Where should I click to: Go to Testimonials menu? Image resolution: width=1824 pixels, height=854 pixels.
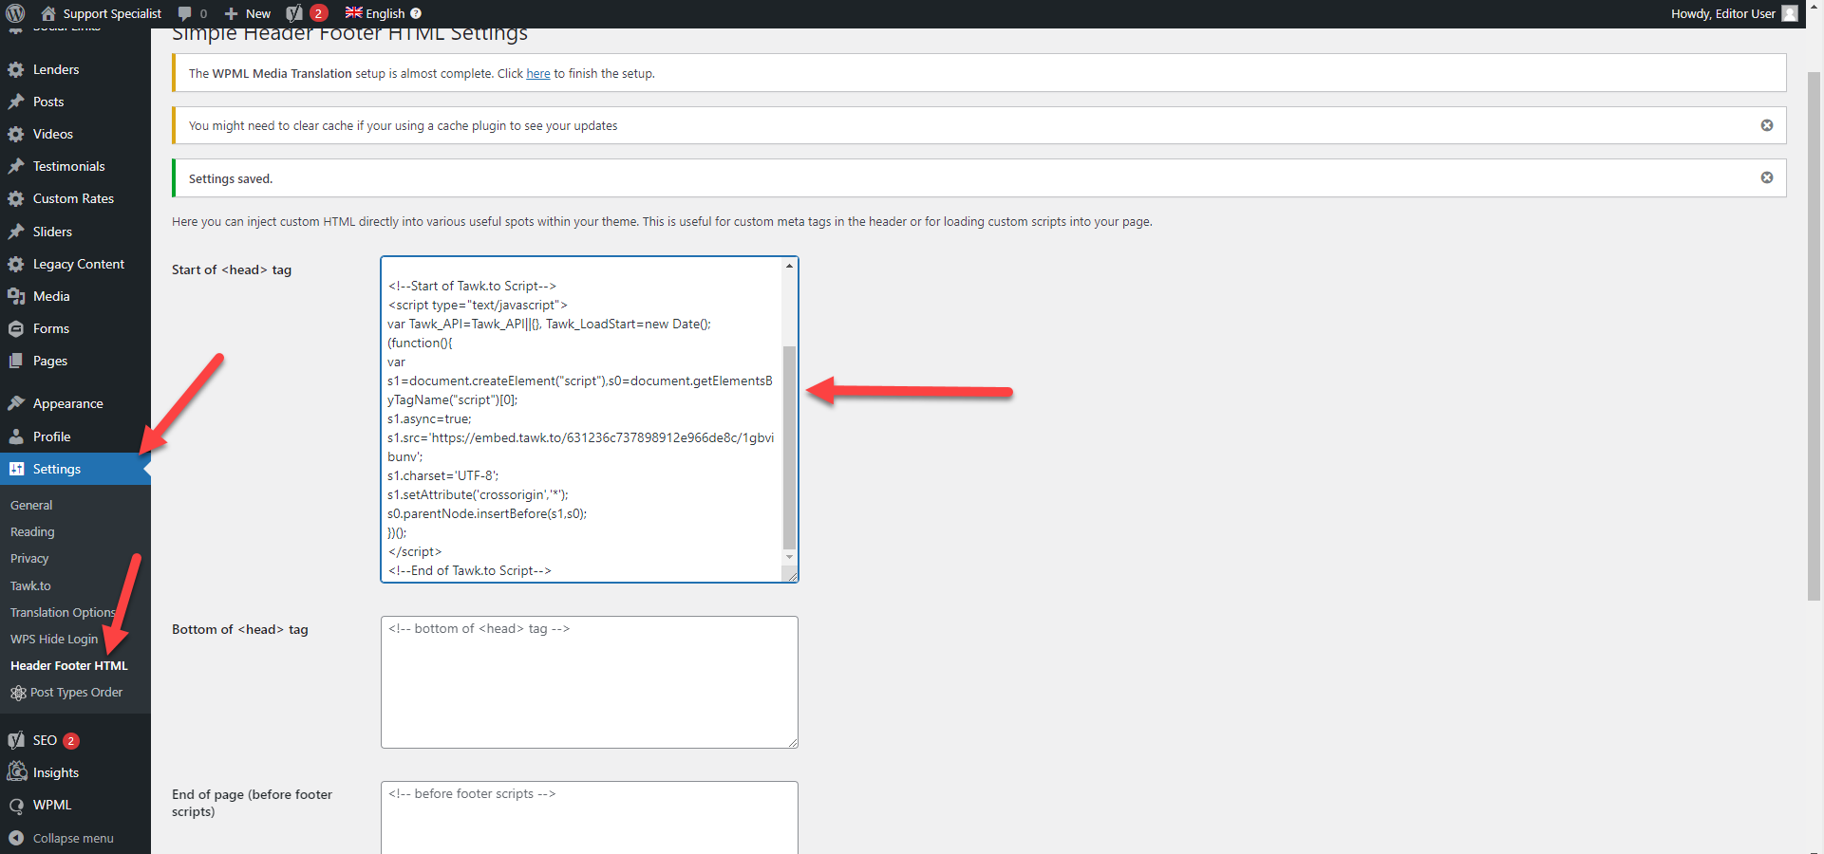pyautogui.click(x=68, y=166)
